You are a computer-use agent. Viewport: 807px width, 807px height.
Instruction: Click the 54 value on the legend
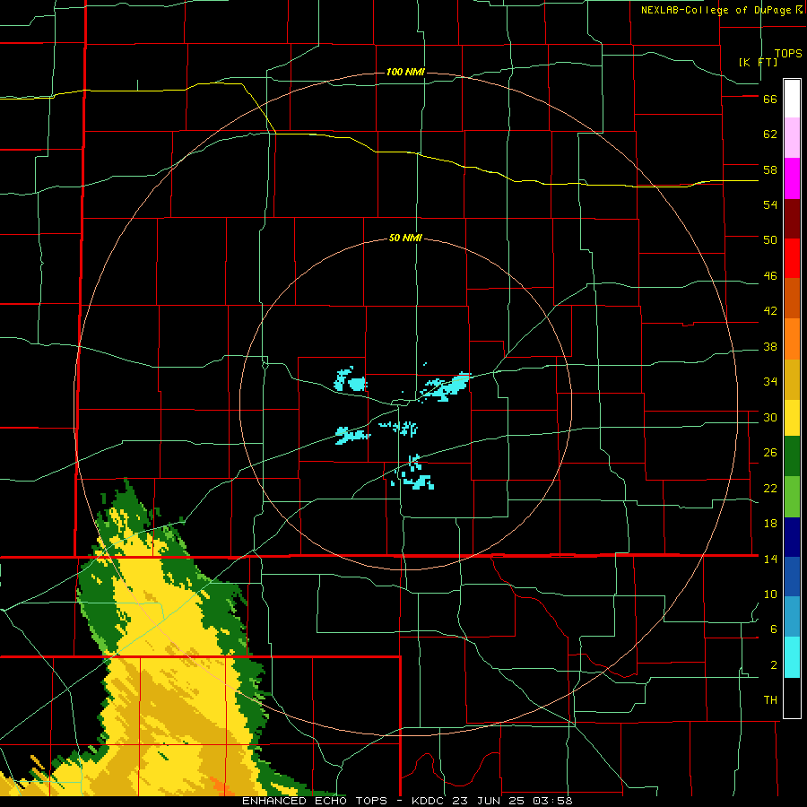(x=770, y=204)
